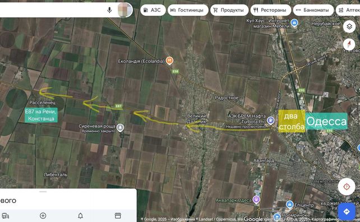Filter map by АЗС gas stations

pos(153,10)
